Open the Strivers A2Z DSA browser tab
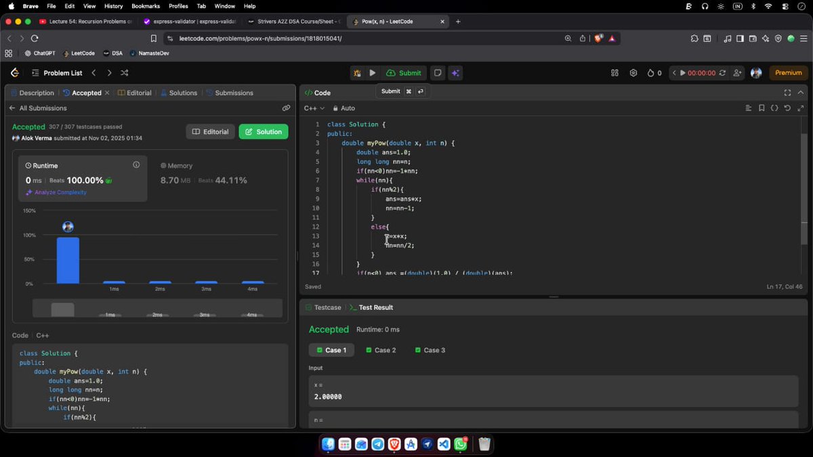This screenshot has height=457, width=813. pyautogui.click(x=293, y=22)
